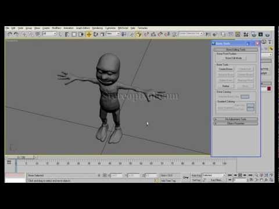Select the Unlink Selection tool
The height and width of the screenshot is (209, 279).
click(31, 34)
